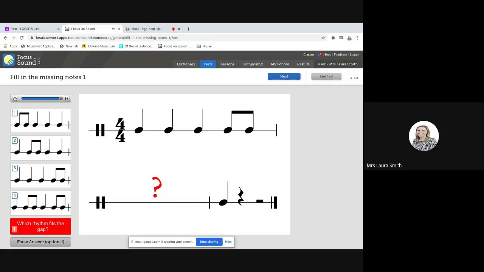
Task: Click Stop sharing in the Meet bar
Action: coord(209,242)
